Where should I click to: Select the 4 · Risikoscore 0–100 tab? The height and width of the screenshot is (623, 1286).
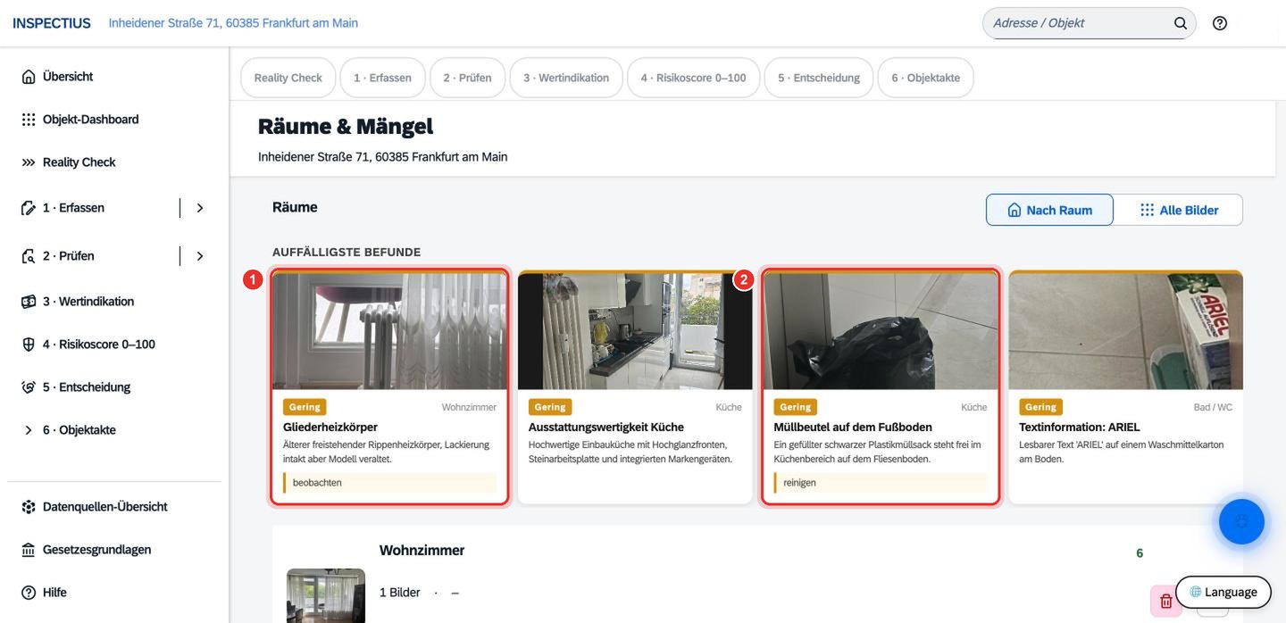click(693, 78)
